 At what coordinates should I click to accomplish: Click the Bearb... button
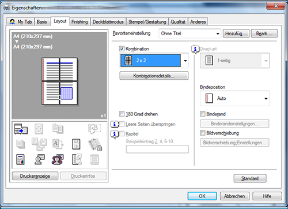[264, 33]
